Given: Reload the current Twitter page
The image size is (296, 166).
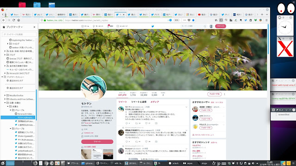Looking at the screenshot, I should click(x=13, y=20).
